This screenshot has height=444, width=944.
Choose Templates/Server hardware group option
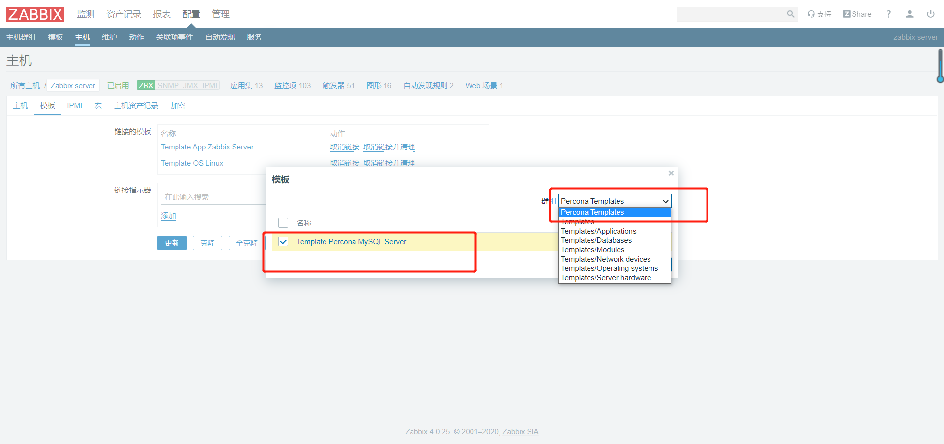(x=615, y=278)
